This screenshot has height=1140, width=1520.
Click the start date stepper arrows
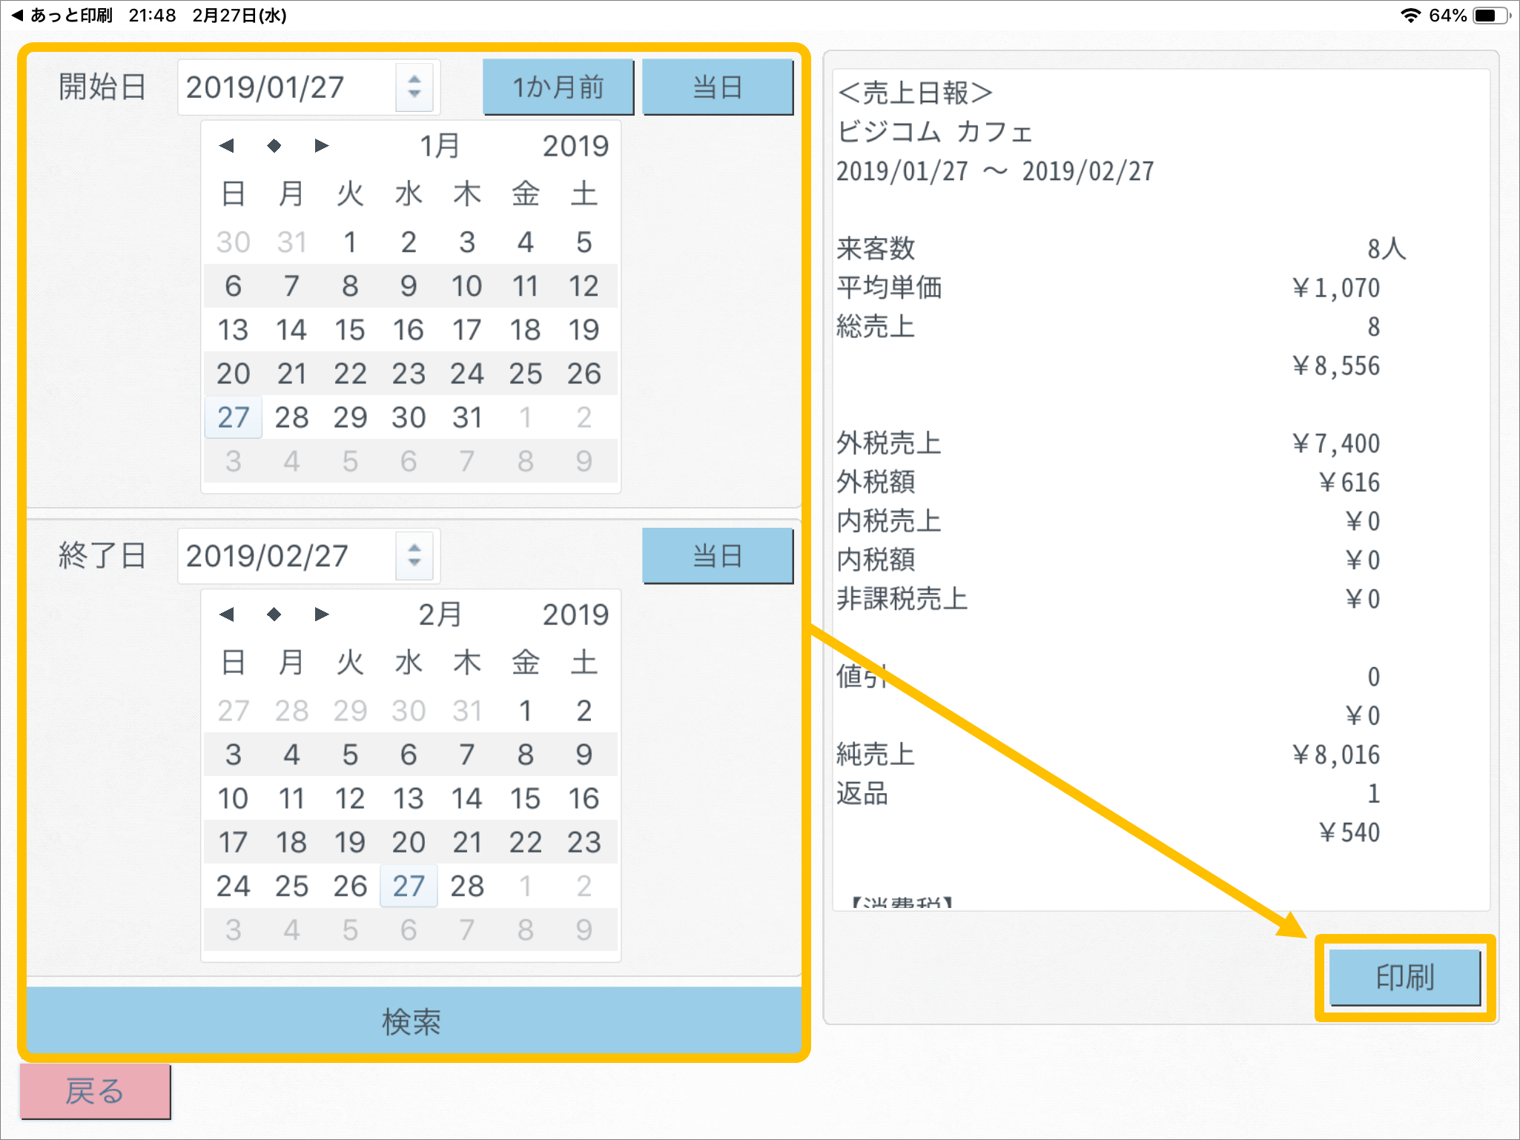pos(414,87)
